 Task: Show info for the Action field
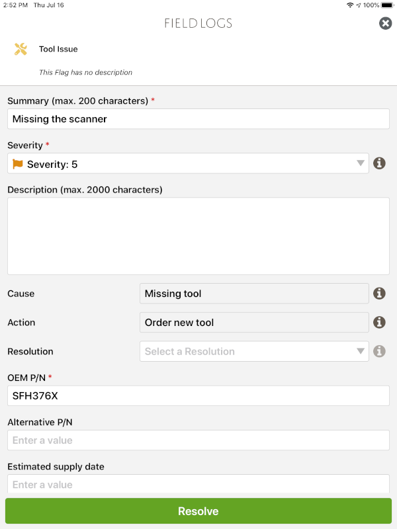[x=379, y=322]
